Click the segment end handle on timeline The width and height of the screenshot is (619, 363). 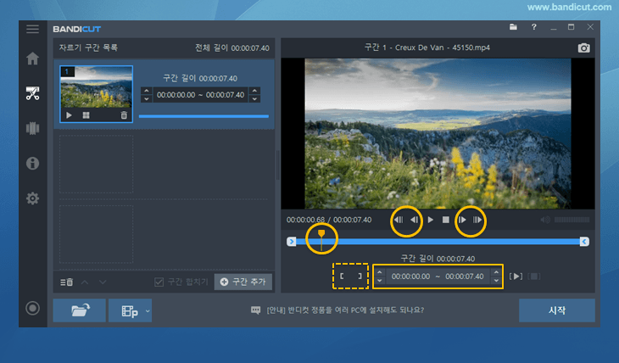click(584, 242)
